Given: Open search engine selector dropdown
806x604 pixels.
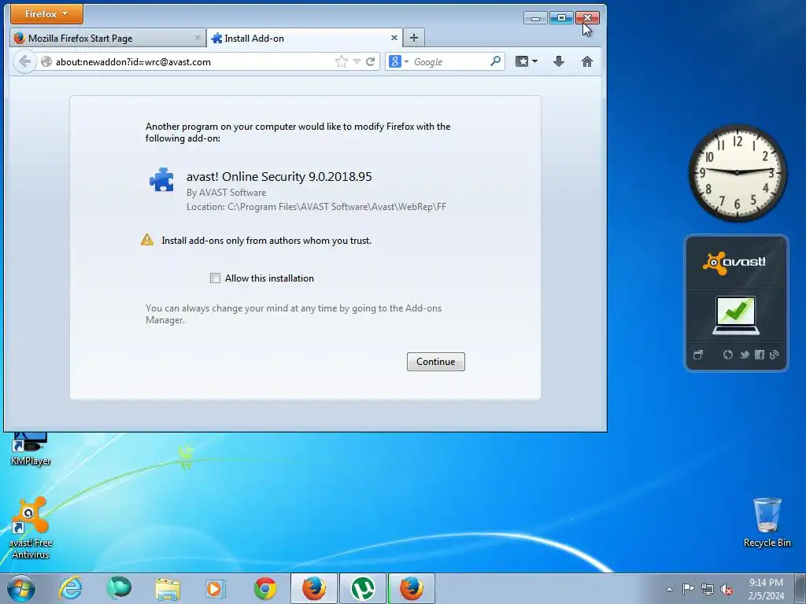Looking at the screenshot, I should tap(398, 61).
